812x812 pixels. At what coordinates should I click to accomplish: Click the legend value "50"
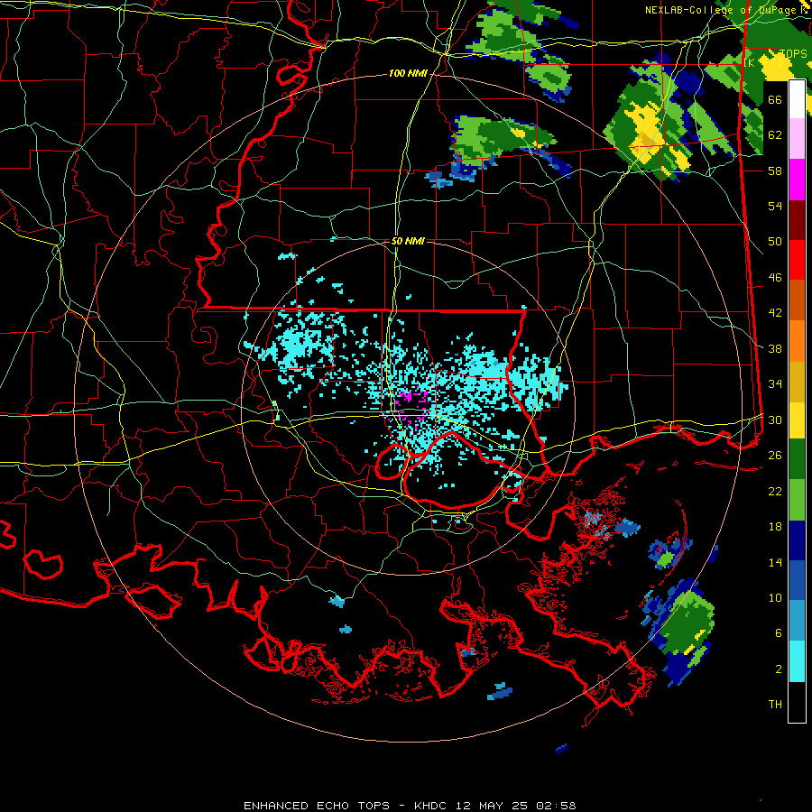775,242
